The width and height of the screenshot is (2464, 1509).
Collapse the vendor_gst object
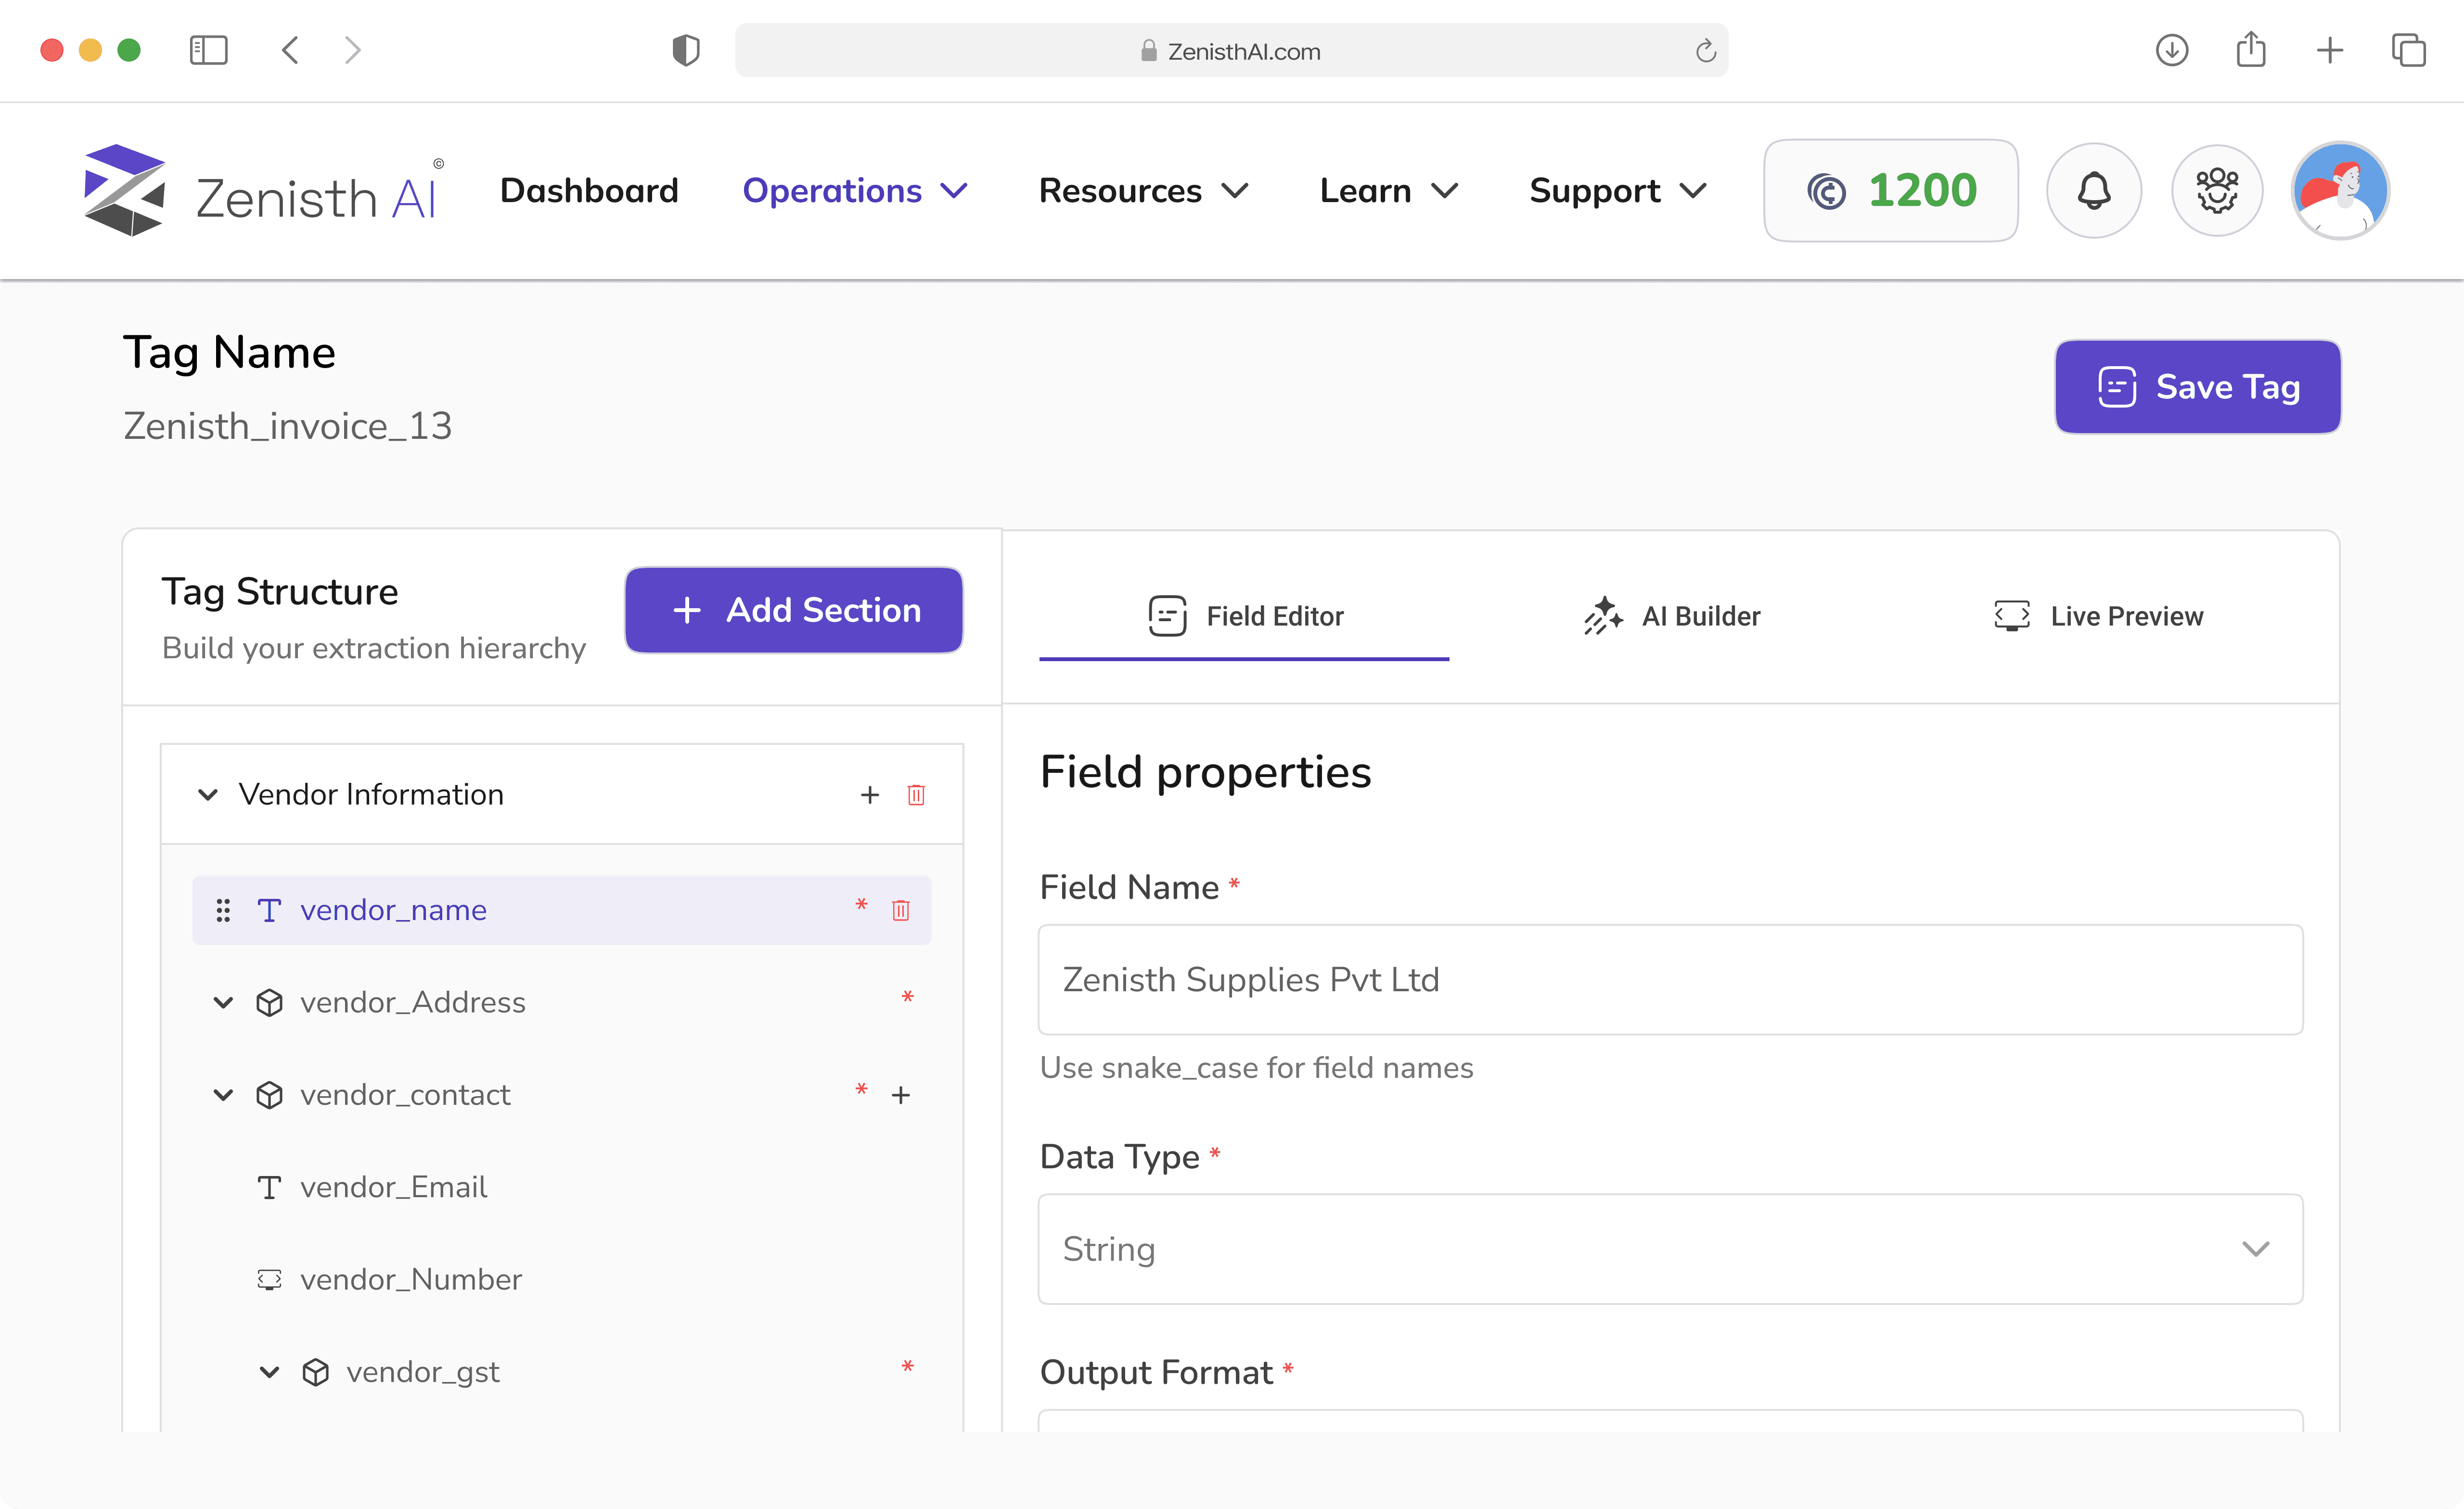coord(269,1372)
